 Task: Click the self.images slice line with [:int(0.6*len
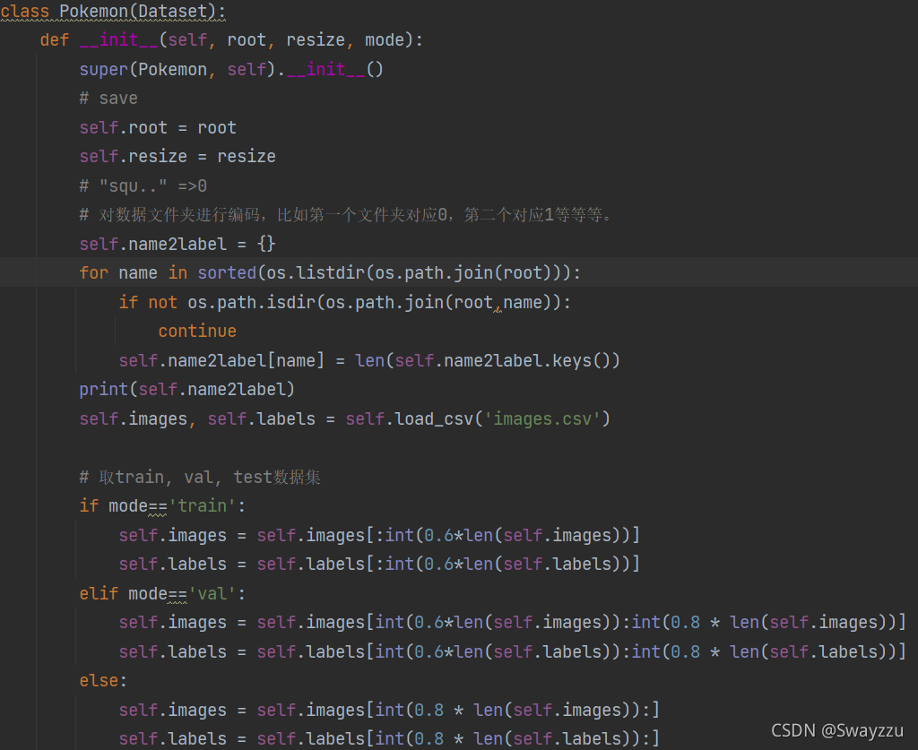click(379, 535)
